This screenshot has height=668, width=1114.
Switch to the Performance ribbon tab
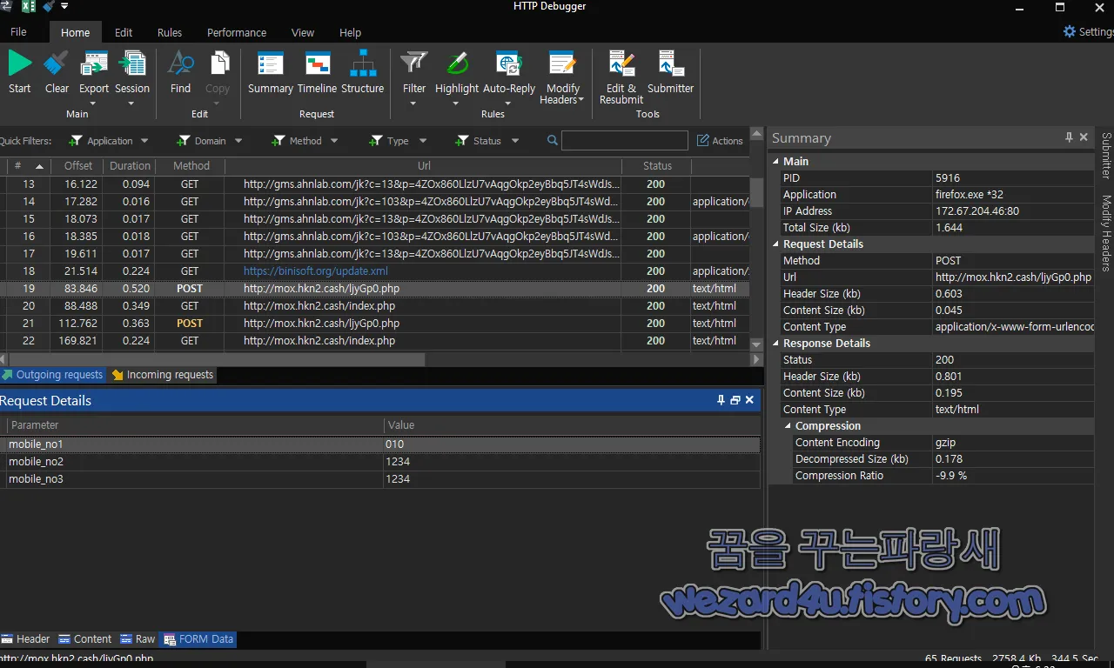click(x=237, y=32)
